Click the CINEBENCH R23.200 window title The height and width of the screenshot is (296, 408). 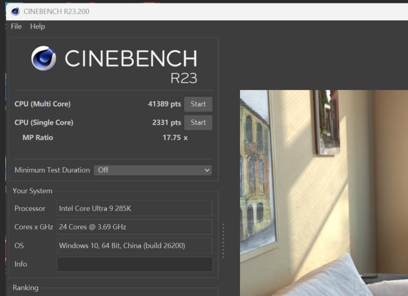(x=56, y=11)
